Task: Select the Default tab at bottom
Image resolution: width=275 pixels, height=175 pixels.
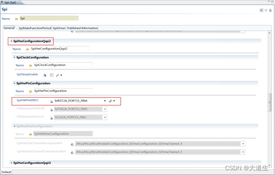Action: point(7,172)
